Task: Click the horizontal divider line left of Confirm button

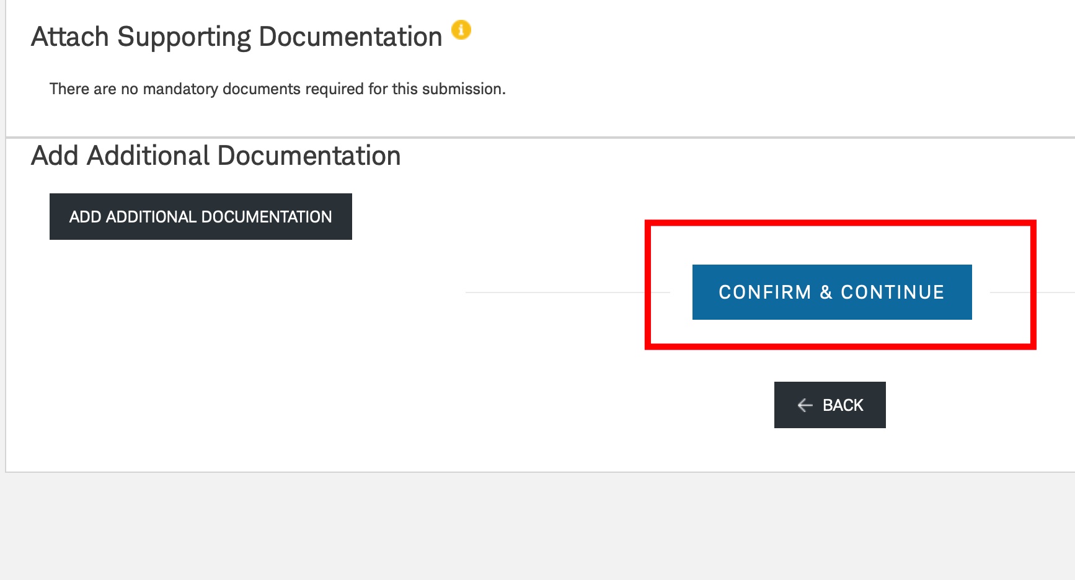Action: 567,292
